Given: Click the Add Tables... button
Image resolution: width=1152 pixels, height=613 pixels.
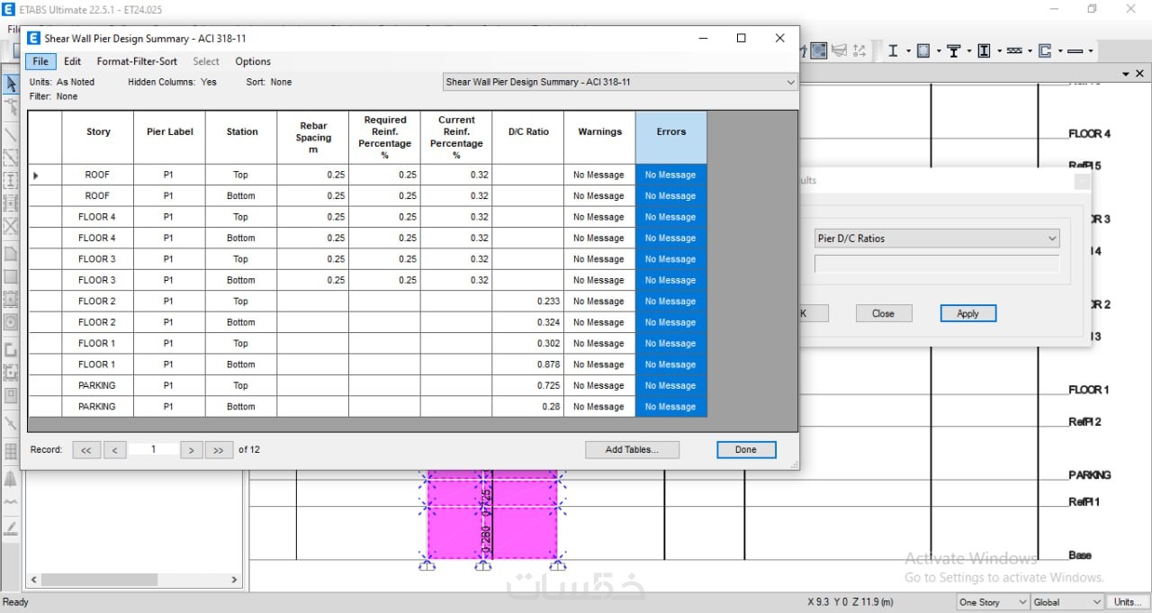Looking at the screenshot, I should pyautogui.click(x=632, y=449).
